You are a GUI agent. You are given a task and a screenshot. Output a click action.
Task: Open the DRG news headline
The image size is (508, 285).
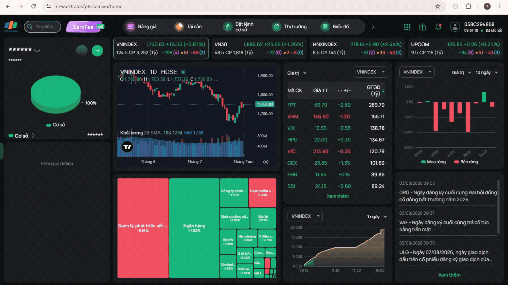tap(448, 196)
